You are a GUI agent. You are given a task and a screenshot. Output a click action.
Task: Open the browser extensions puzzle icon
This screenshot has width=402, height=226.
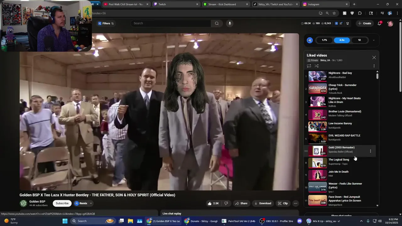[x=360, y=13]
